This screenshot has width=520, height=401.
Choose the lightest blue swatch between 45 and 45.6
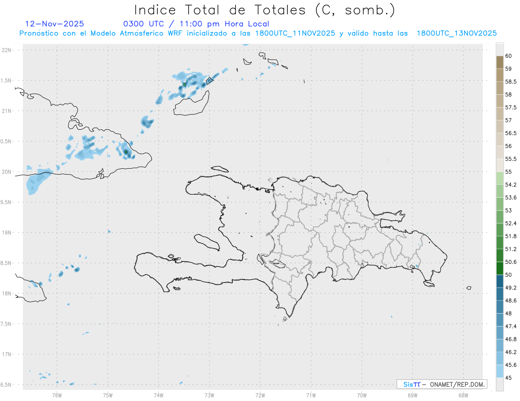[500, 371]
